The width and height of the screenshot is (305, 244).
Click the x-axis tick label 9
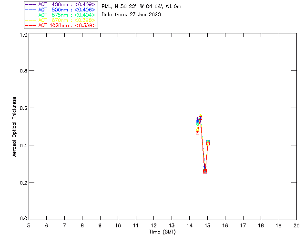pyautogui.click(x=100, y=225)
